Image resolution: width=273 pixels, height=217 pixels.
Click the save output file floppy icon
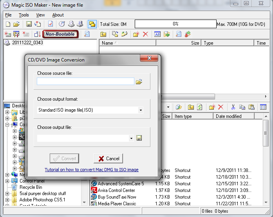click(x=139, y=138)
